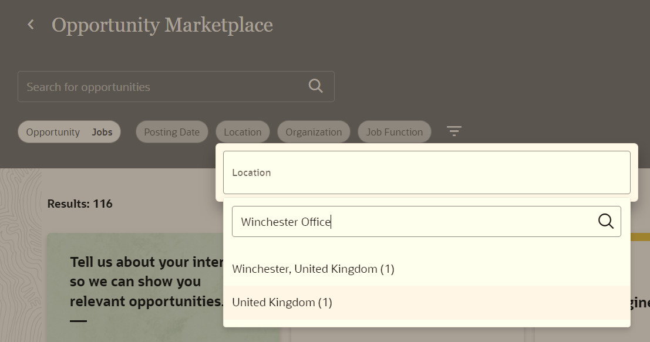This screenshot has width=650, height=342.
Task: Click the Opportunity Marketplace page title
Action: 162,25
